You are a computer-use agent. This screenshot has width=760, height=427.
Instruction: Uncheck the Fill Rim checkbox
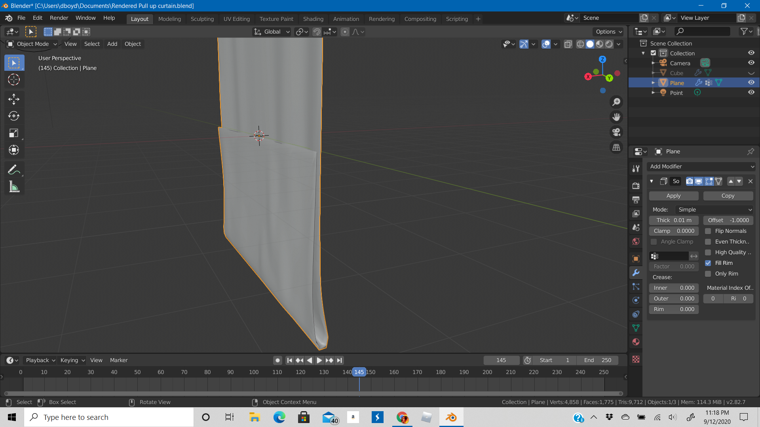tap(708, 263)
